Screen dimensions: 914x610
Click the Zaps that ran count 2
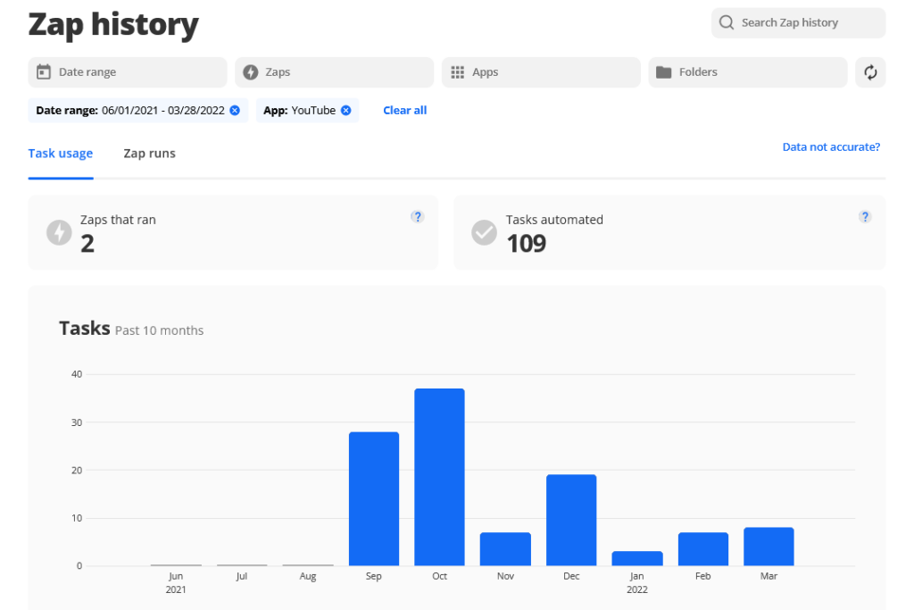87,243
